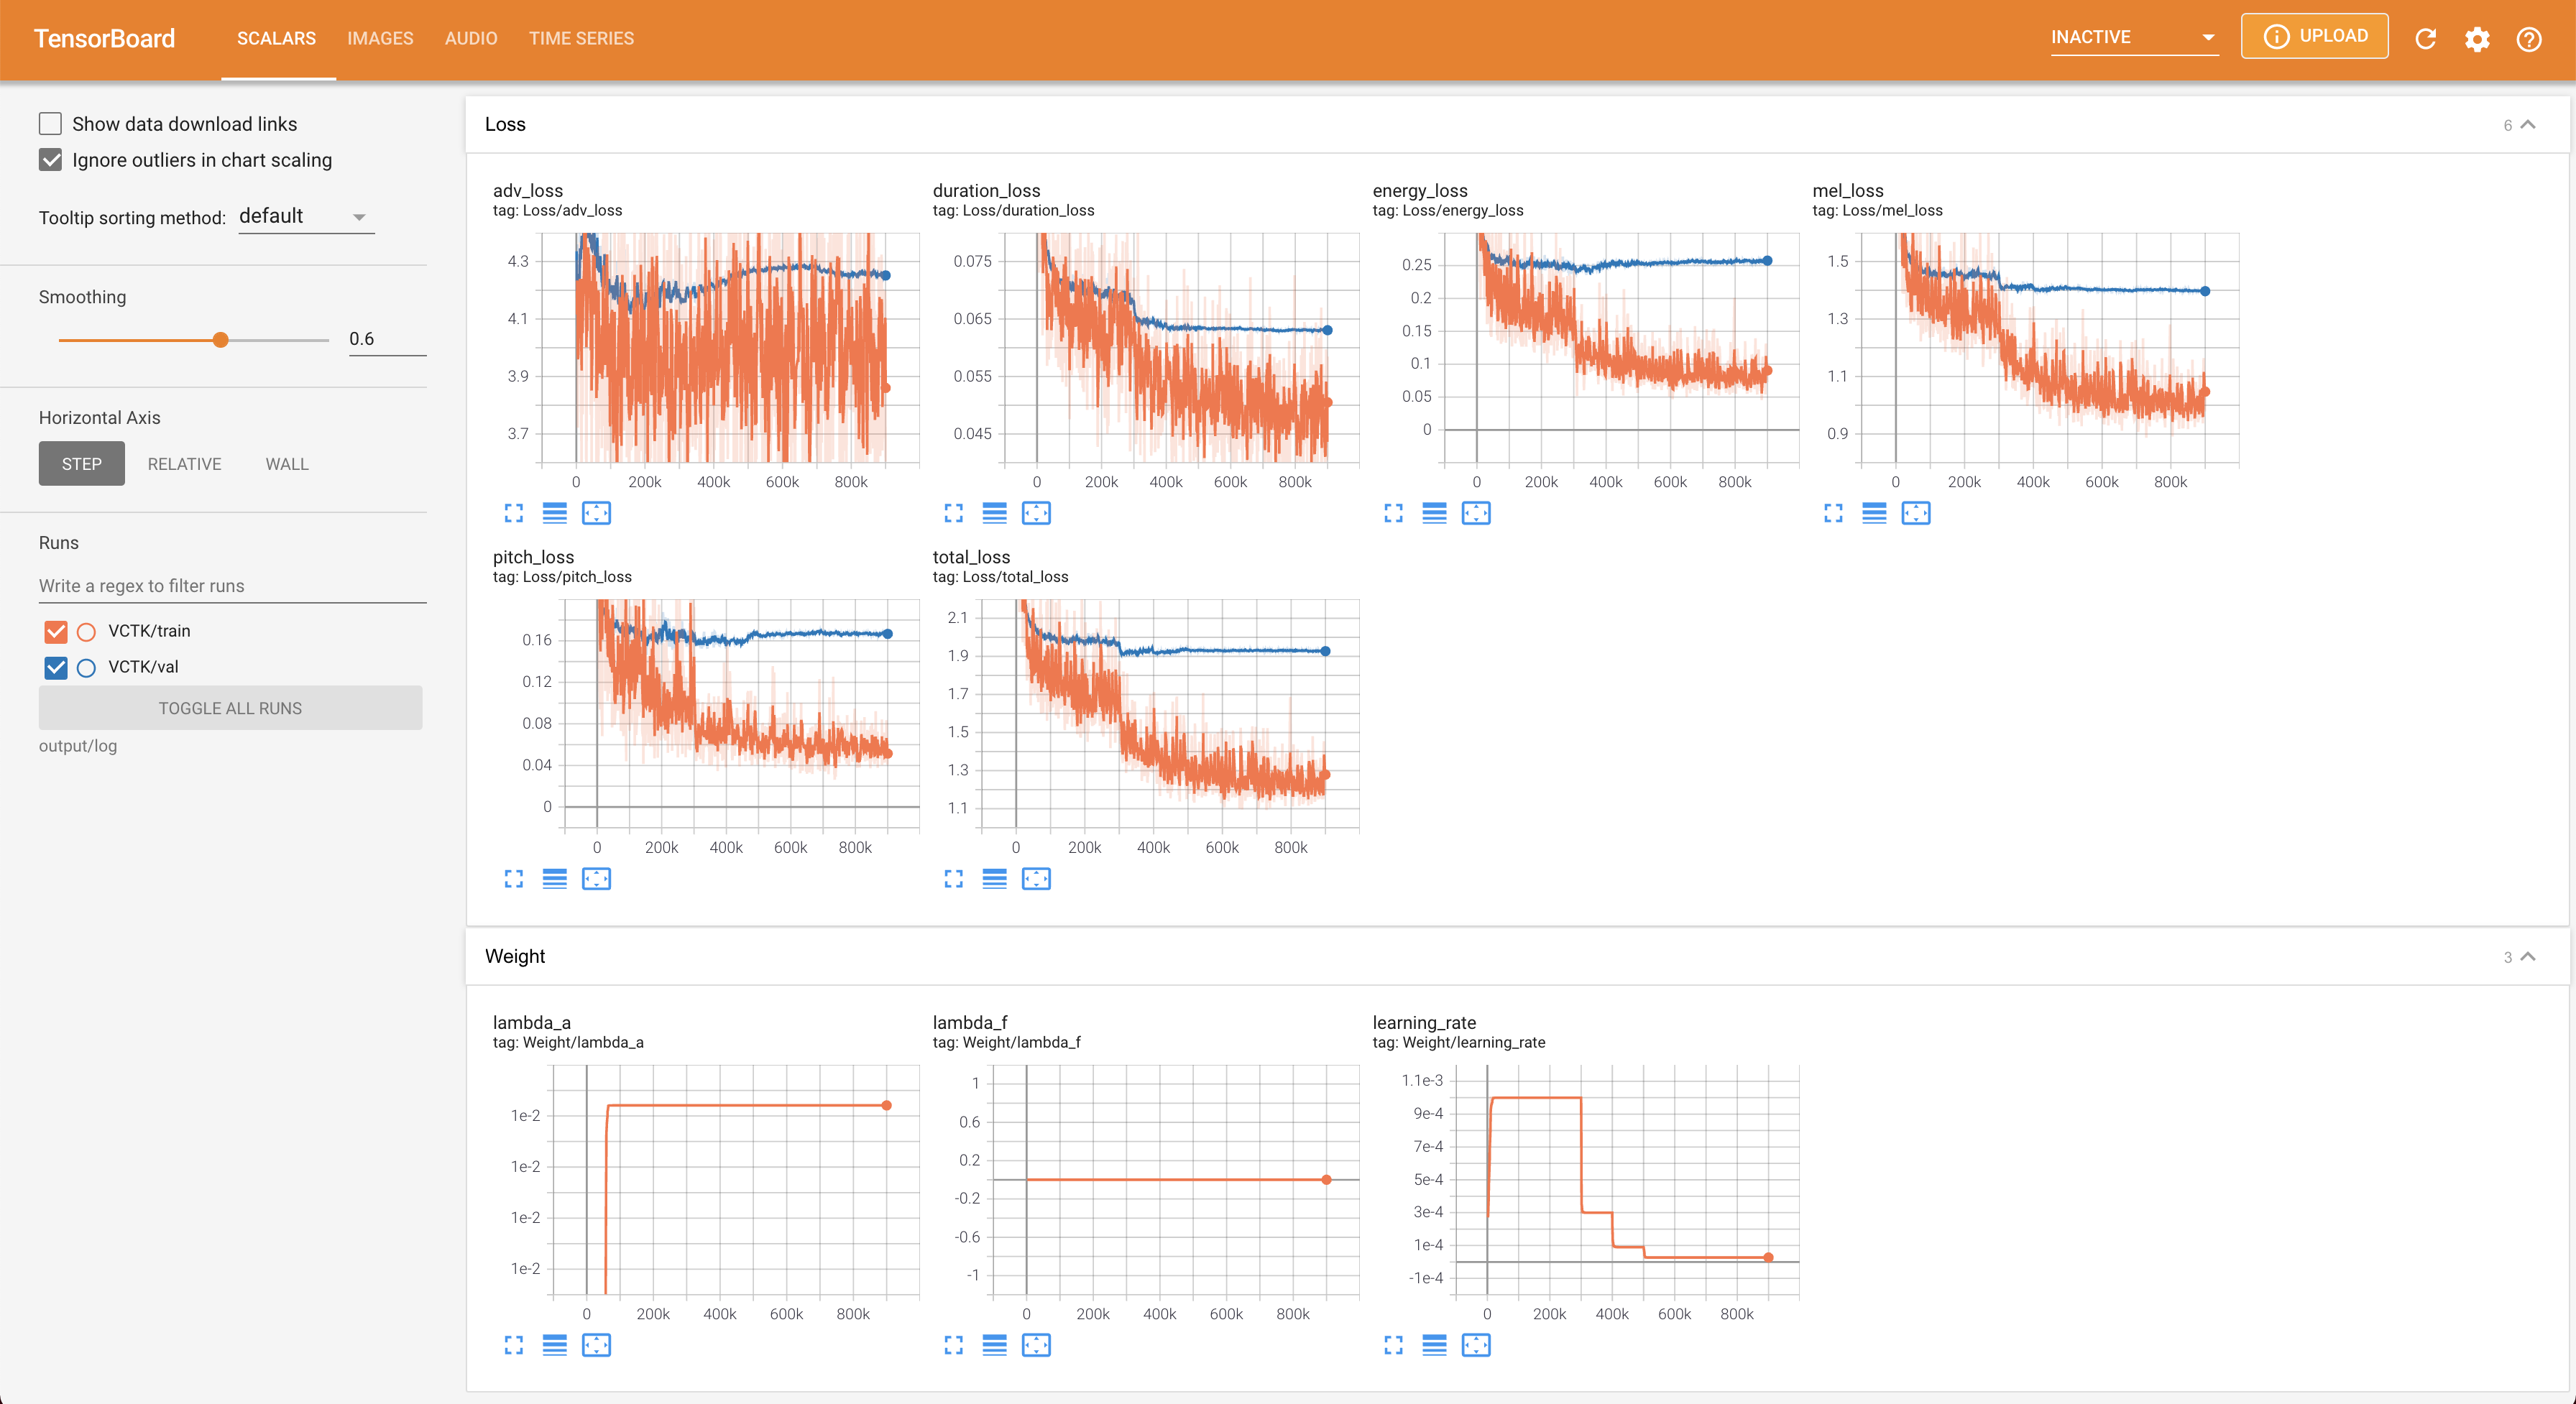Fit domain to data on total_loss chart
Screen dimensions: 2576x1404
click(1035, 879)
